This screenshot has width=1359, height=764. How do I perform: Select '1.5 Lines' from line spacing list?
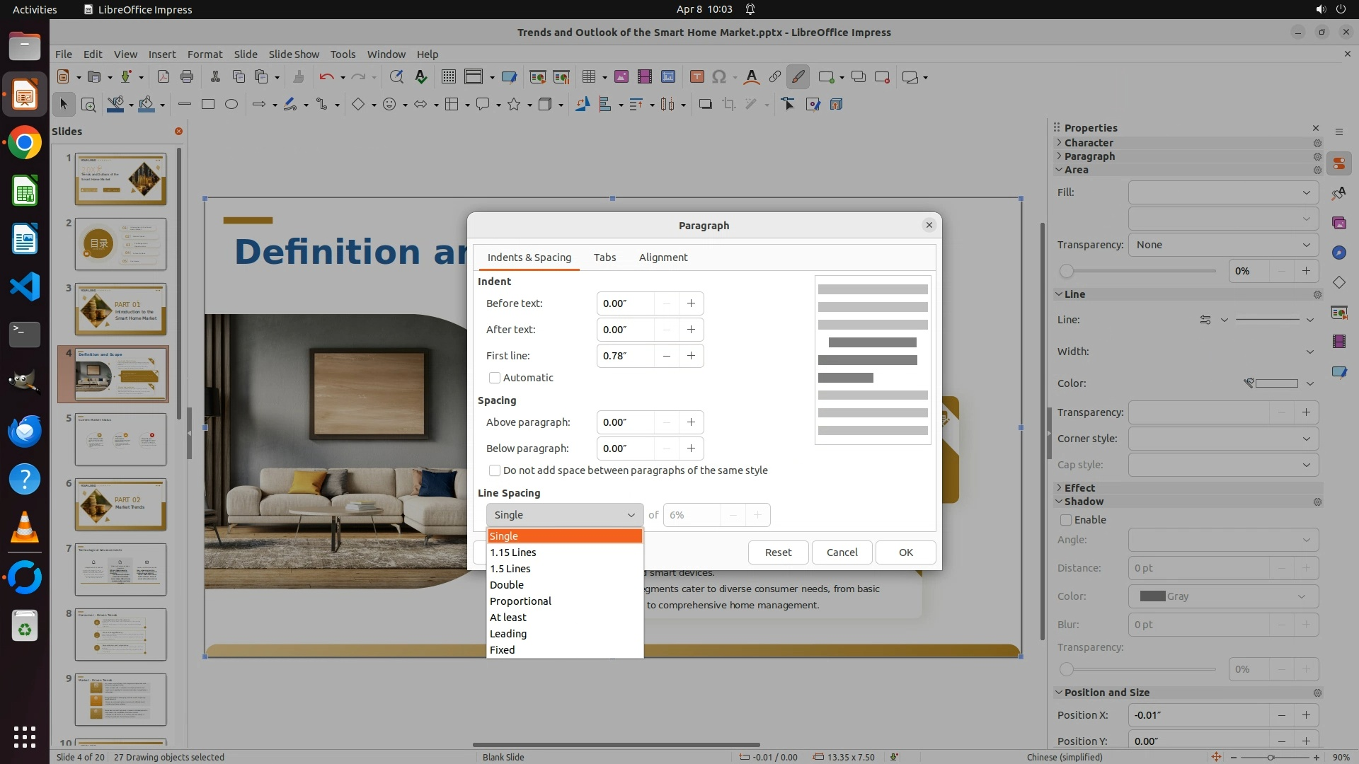pyautogui.click(x=510, y=569)
